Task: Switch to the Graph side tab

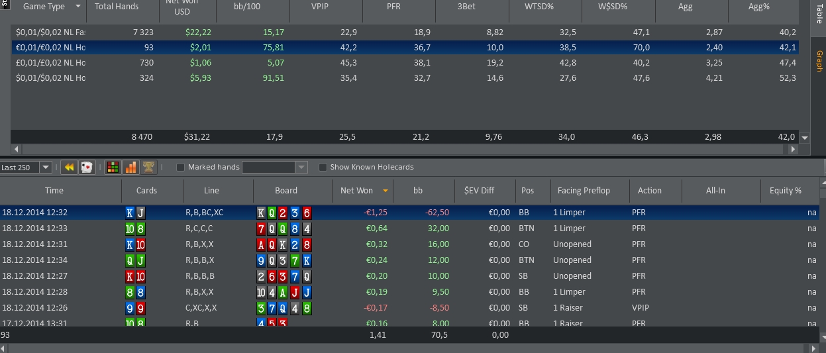Action: pyautogui.click(x=819, y=61)
